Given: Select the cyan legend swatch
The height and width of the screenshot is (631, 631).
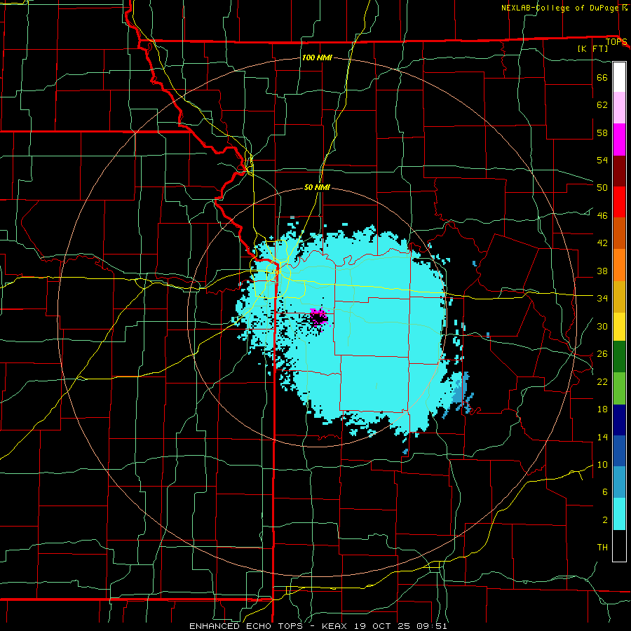Looking at the screenshot, I should tap(619, 514).
